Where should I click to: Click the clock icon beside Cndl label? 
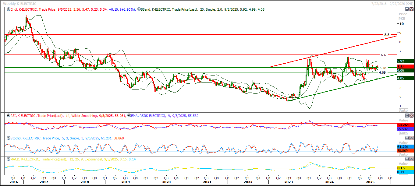tap(8, 9)
